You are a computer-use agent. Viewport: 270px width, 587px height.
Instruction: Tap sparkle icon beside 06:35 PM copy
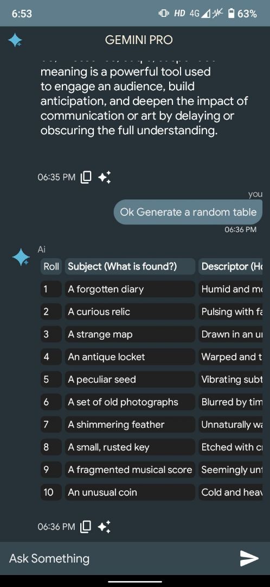tap(104, 177)
